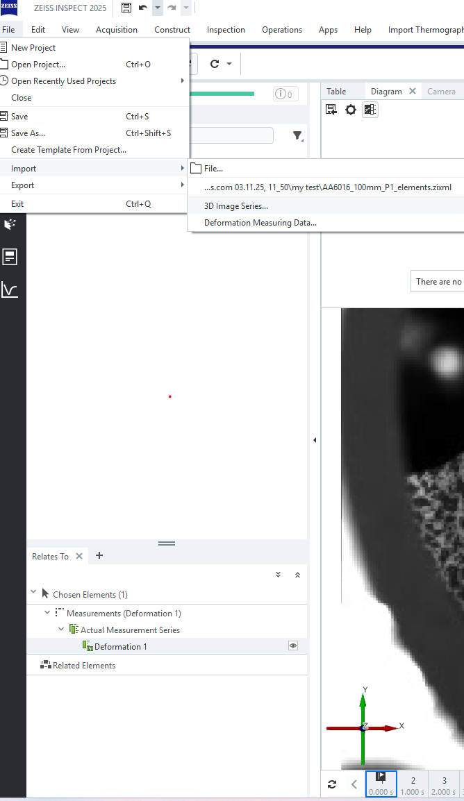Choose New Project from File menu
This screenshot has height=801, width=464.
pyautogui.click(x=94, y=47)
